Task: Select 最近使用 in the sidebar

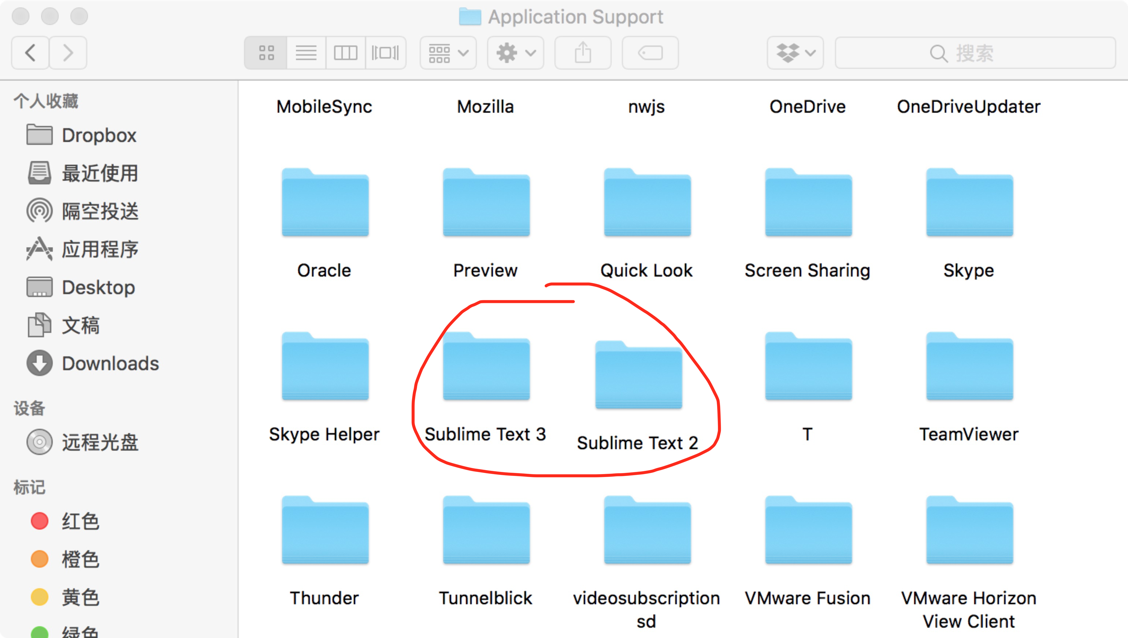Action: [x=118, y=173]
